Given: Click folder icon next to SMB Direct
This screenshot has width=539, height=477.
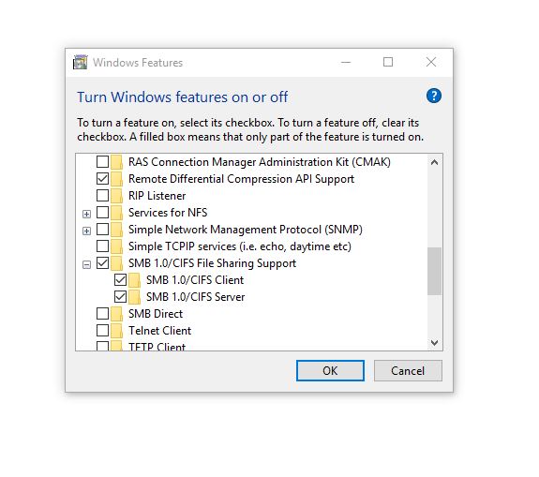Looking at the screenshot, I should (117, 314).
